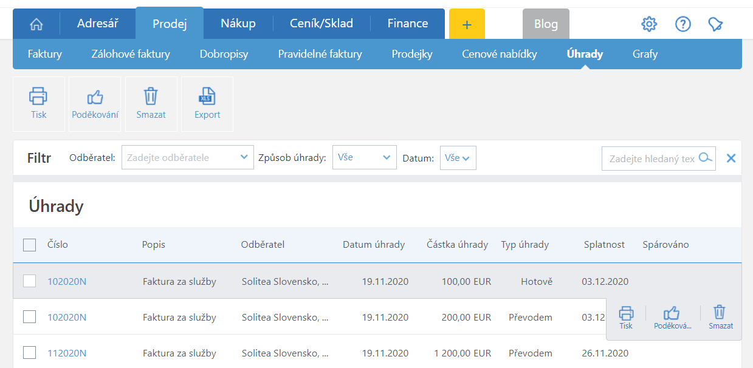Click the yellow plus button
The width and height of the screenshot is (753, 368).
466,24
